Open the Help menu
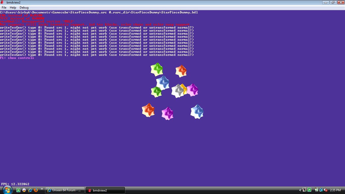Image resolution: width=345 pixels, height=194 pixels. point(13,8)
